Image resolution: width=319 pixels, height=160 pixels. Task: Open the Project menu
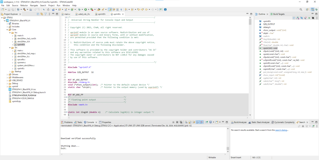(x=51, y=6)
